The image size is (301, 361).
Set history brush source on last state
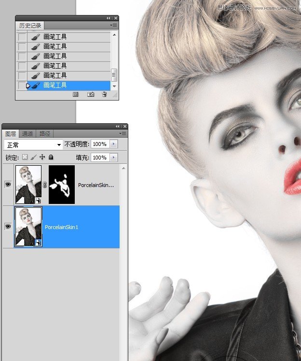(x=22, y=86)
